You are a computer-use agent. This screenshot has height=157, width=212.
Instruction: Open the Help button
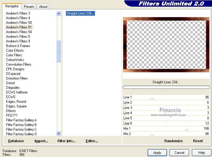tap(202, 153)
